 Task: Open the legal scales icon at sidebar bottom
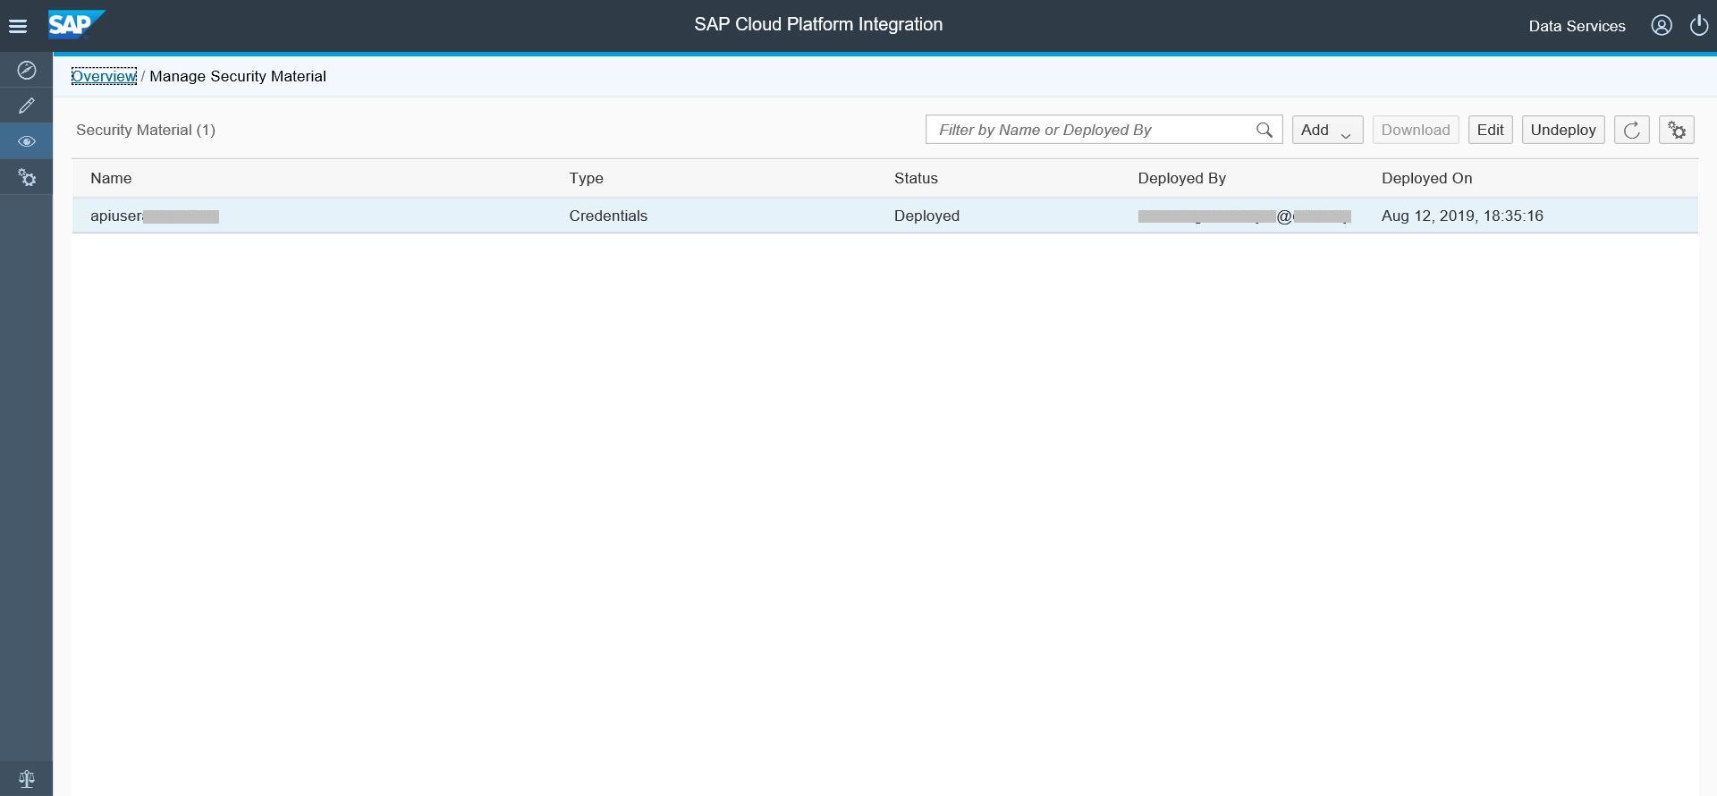tap(27, 779)
